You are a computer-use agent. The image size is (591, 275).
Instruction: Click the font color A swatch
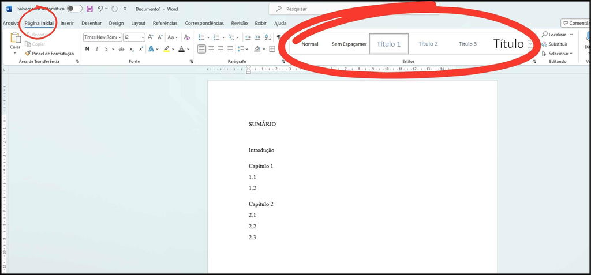(181, 49)
